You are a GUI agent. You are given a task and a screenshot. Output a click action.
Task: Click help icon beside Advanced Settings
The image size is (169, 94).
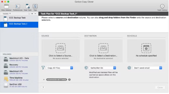click(70, 79)
